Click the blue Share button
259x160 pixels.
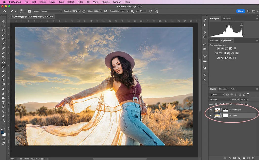(240, 11)
